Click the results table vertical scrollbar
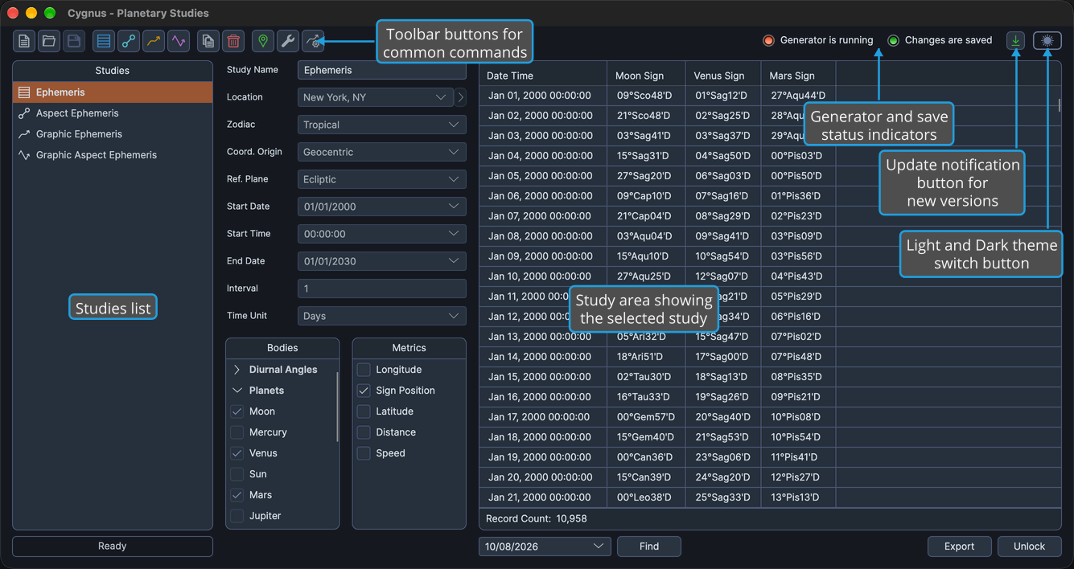 click(1059, 105)
